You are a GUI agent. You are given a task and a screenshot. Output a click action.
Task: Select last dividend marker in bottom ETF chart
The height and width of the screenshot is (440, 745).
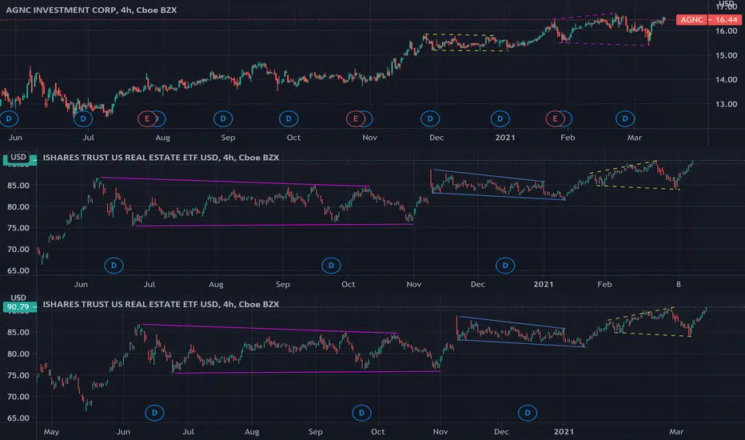point(527,413)
